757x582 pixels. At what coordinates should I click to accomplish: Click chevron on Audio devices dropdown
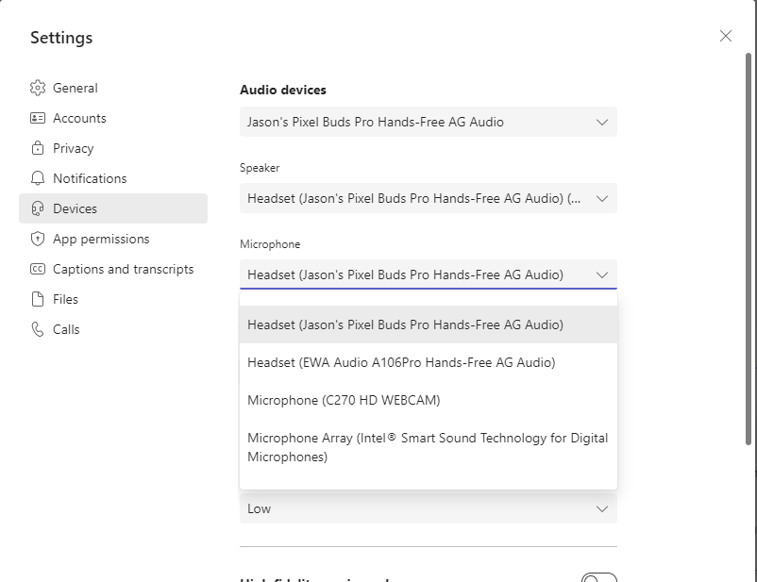pos(602,122)
